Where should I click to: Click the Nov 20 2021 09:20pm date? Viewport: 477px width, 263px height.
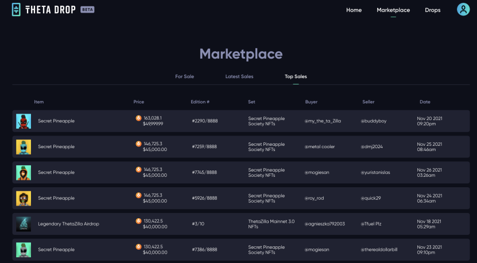click(429, 121)
